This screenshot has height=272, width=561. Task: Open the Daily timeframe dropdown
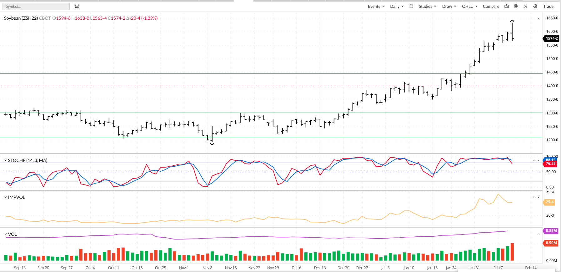coord(397,6)
